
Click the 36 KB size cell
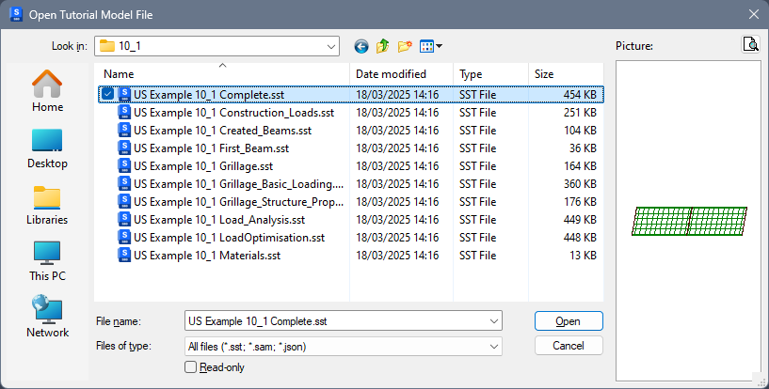click(x=583, y=148)
